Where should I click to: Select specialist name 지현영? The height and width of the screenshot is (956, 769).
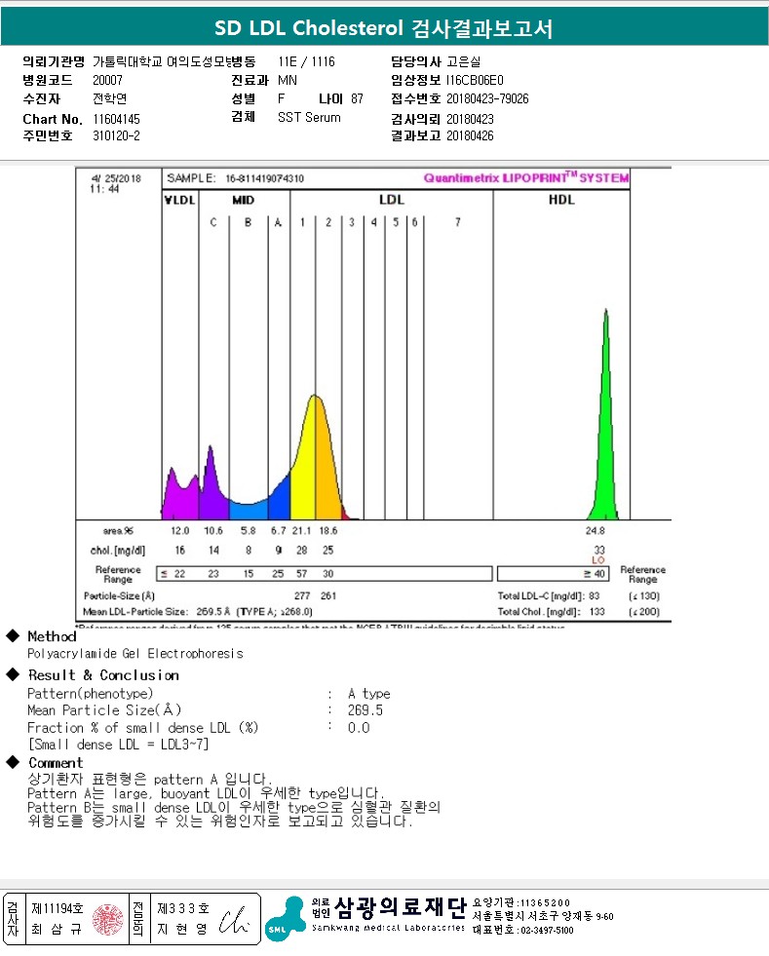tap(182, 929)
